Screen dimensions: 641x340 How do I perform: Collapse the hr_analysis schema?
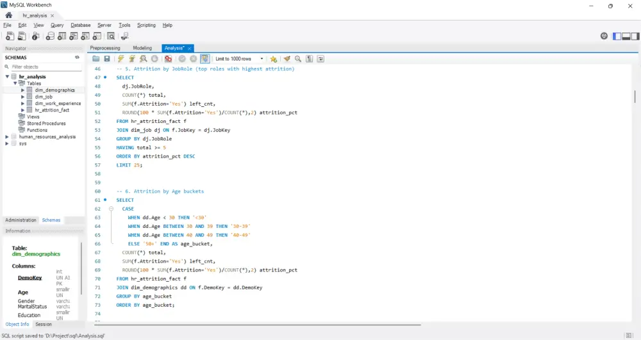(x=7, y=77)
